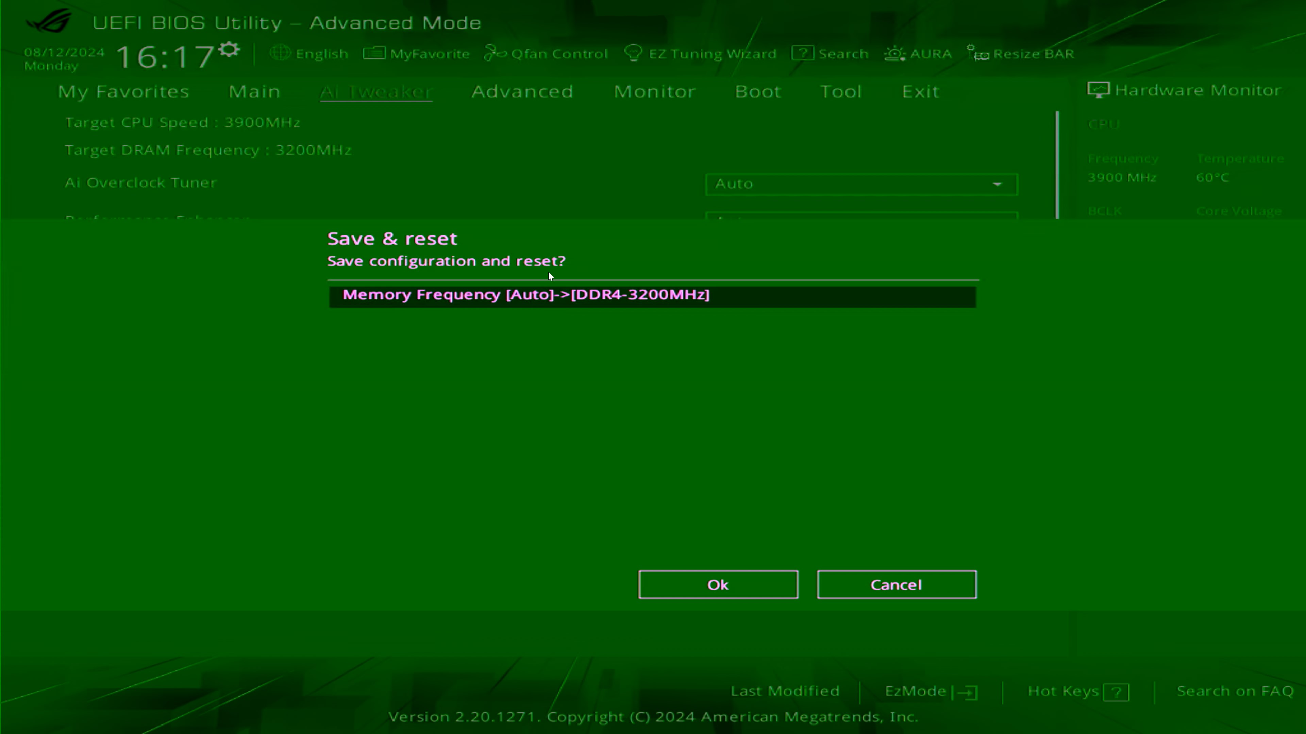Click 'Target DRAM Frequency : 3200MHz' text
1306x734 pixels.
coord(208,151)
